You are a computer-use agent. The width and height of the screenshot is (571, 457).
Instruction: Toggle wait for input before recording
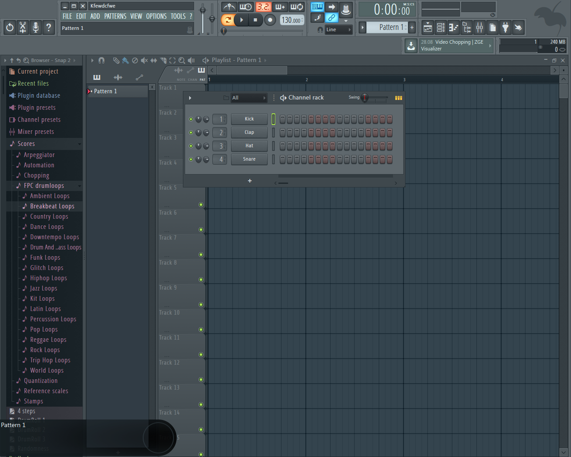[x=246, y=7]
